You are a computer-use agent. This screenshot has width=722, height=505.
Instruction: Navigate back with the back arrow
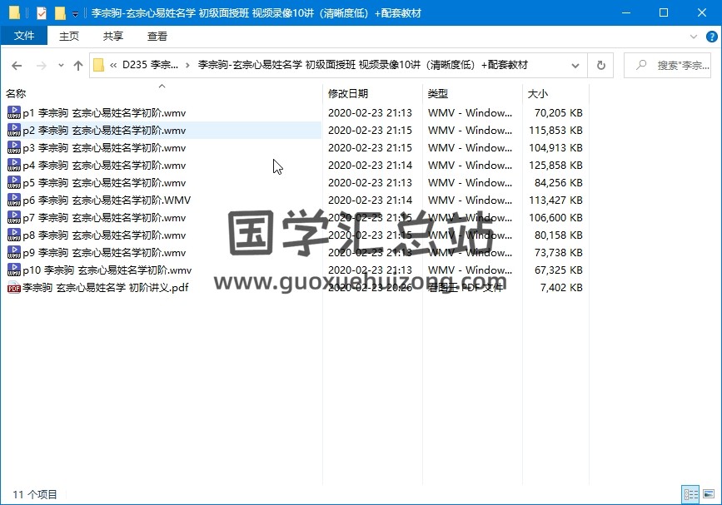click(17, 66)
